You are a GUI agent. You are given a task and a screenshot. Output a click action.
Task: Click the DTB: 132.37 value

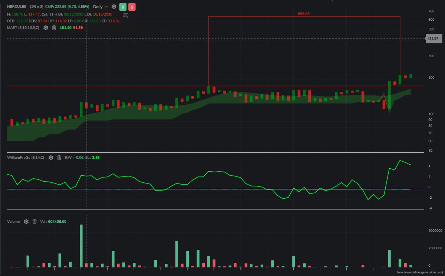(17, 21)
